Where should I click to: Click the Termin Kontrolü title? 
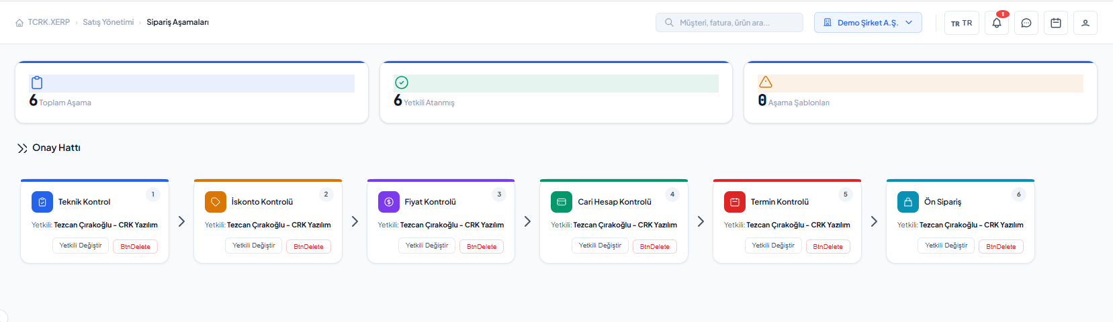click(x=780, y=202)
